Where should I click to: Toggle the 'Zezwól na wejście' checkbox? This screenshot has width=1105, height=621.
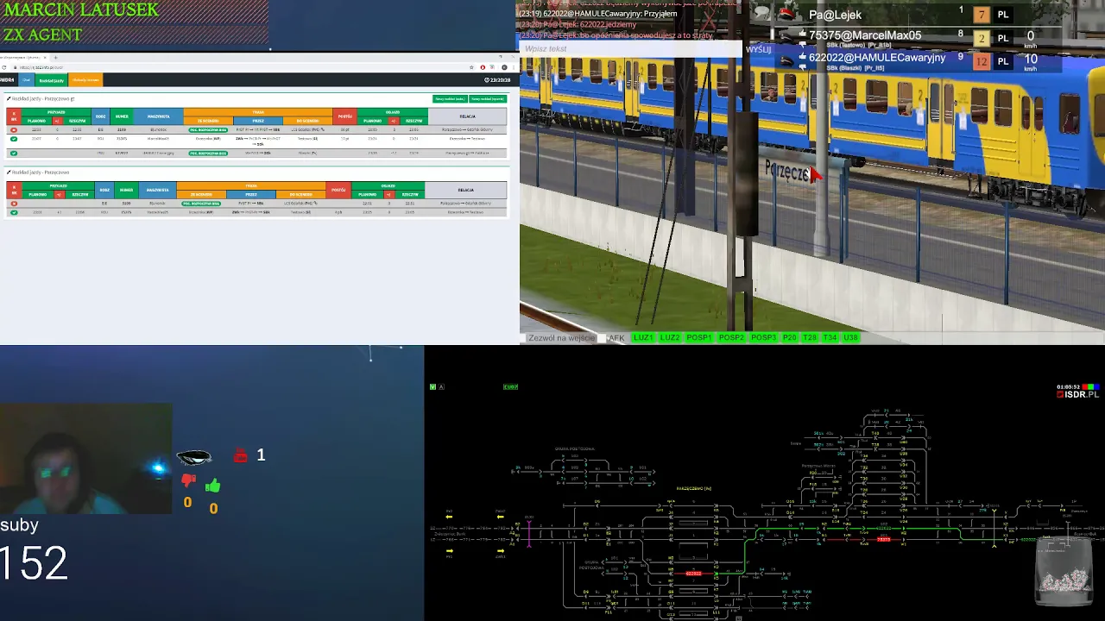(x=523, y=338)
